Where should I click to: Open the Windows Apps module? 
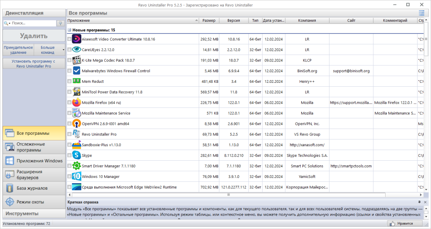tap(34, 161)
